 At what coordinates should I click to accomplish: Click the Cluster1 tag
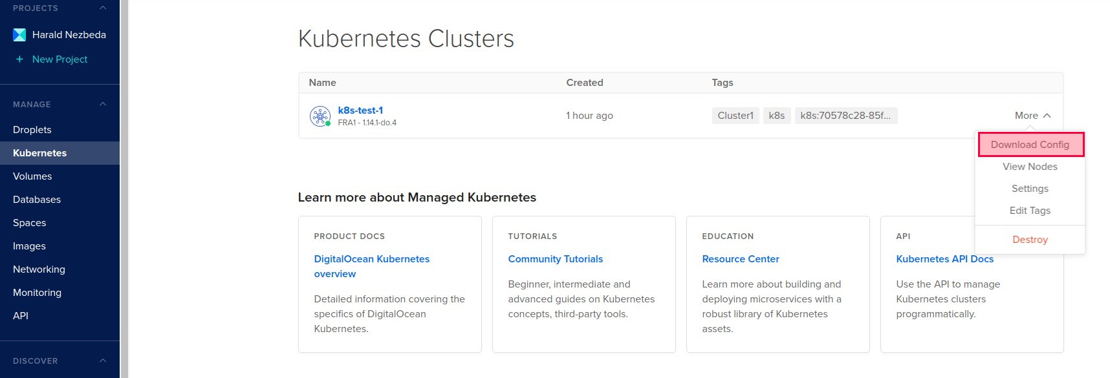735,116
